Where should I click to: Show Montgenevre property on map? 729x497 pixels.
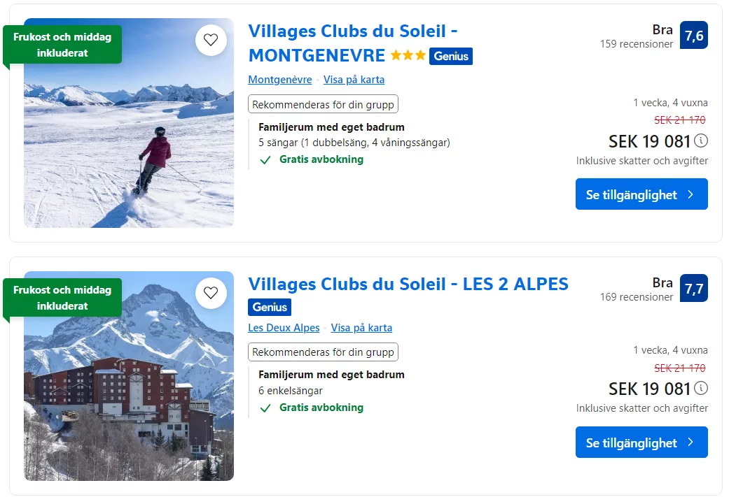(354, 80)
